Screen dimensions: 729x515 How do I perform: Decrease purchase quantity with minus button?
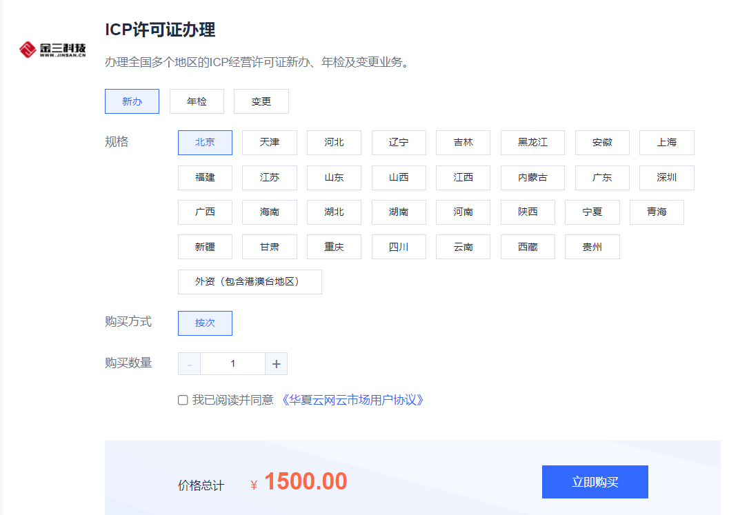click(x=189, y=364)
